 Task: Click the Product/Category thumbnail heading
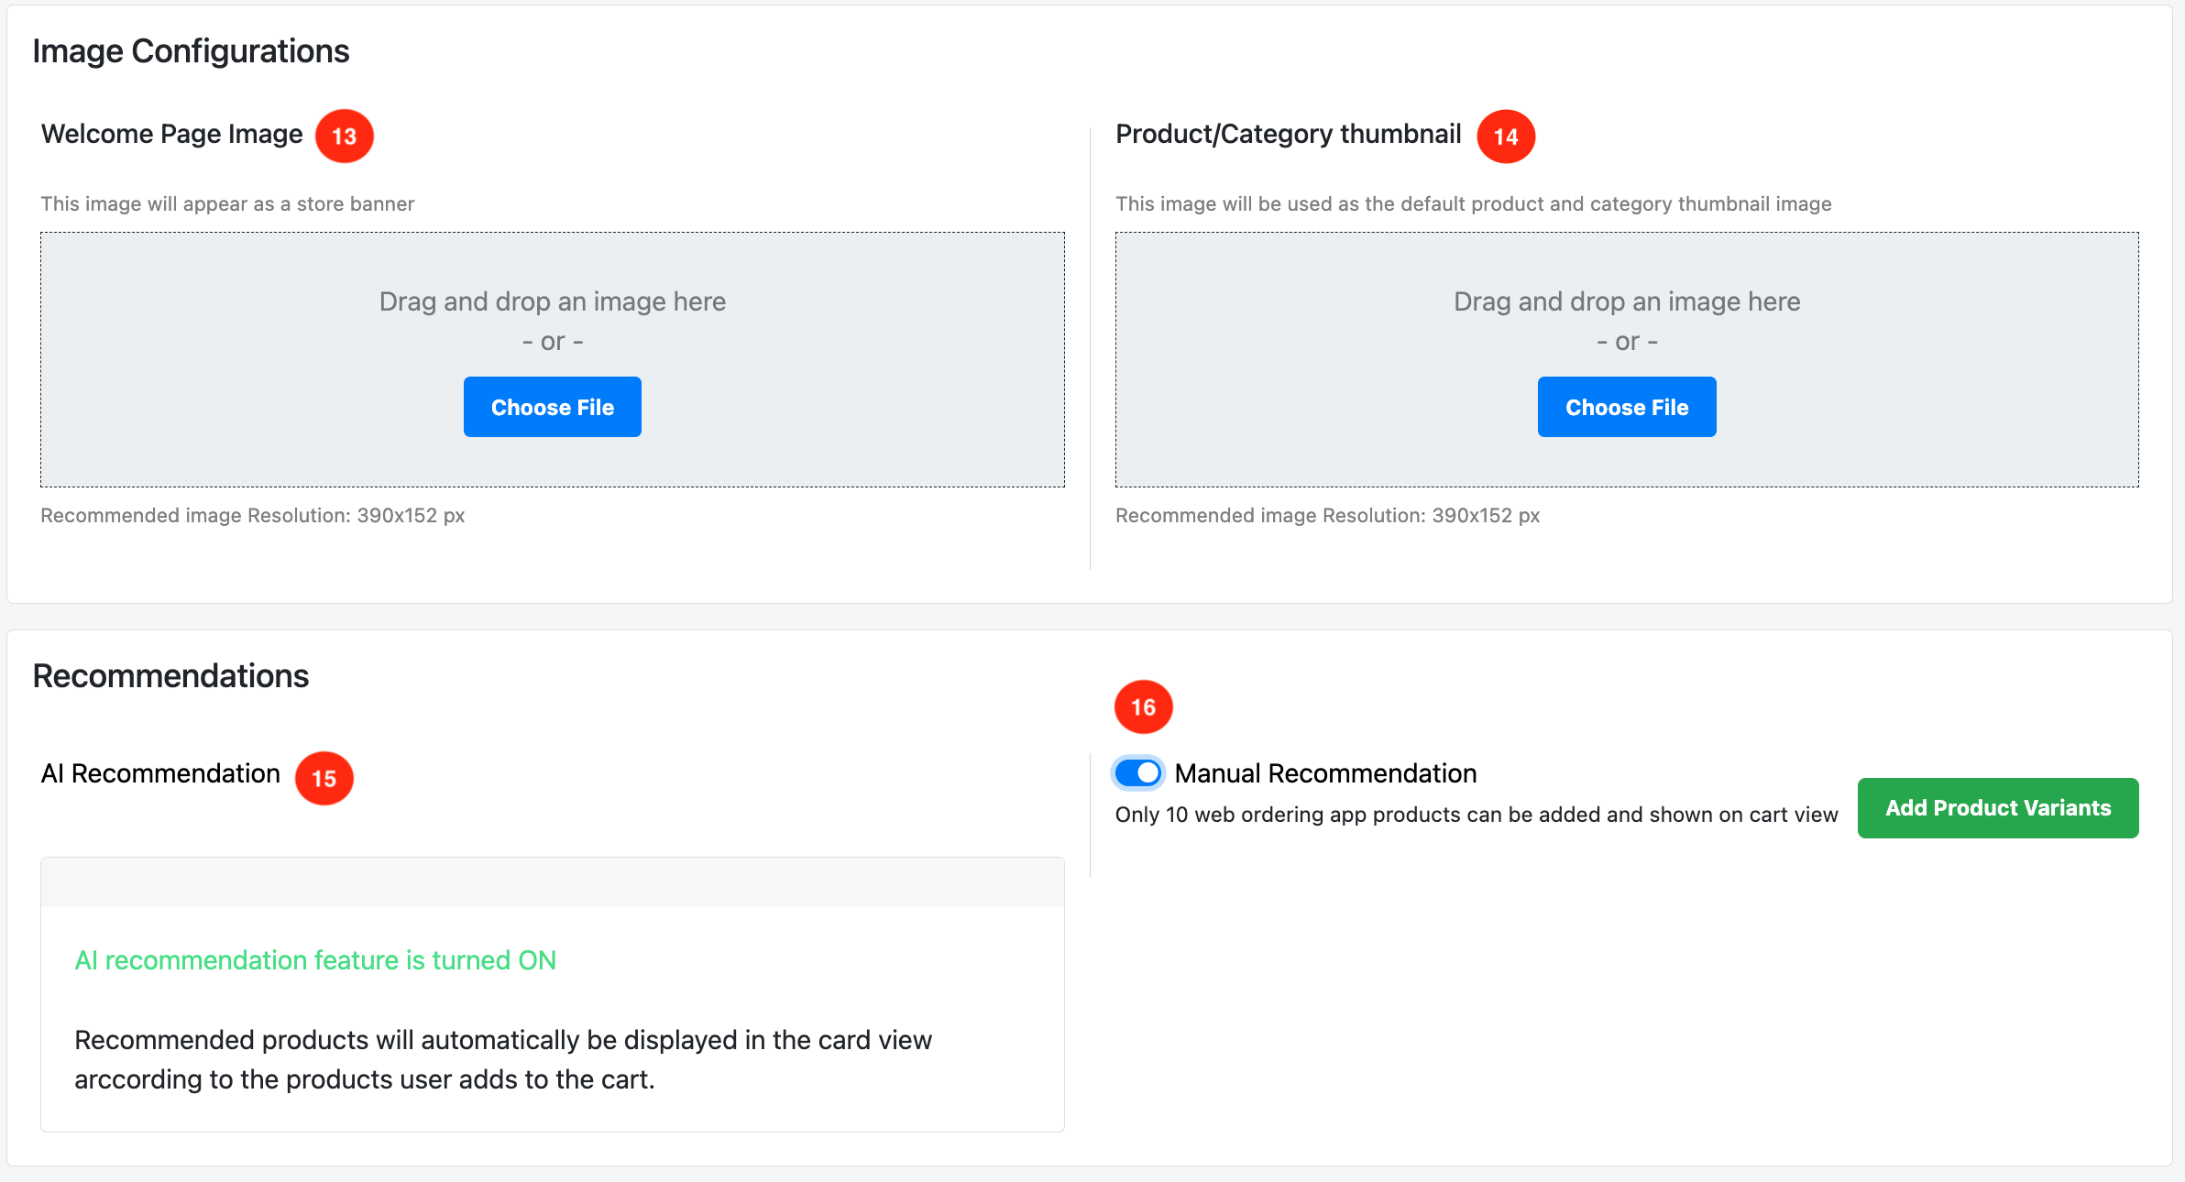pyautogui.click(x=1288, y=134)
